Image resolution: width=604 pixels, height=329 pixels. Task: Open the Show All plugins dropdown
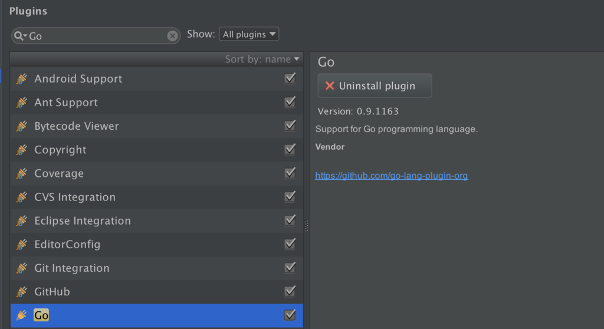click(249, 34)
